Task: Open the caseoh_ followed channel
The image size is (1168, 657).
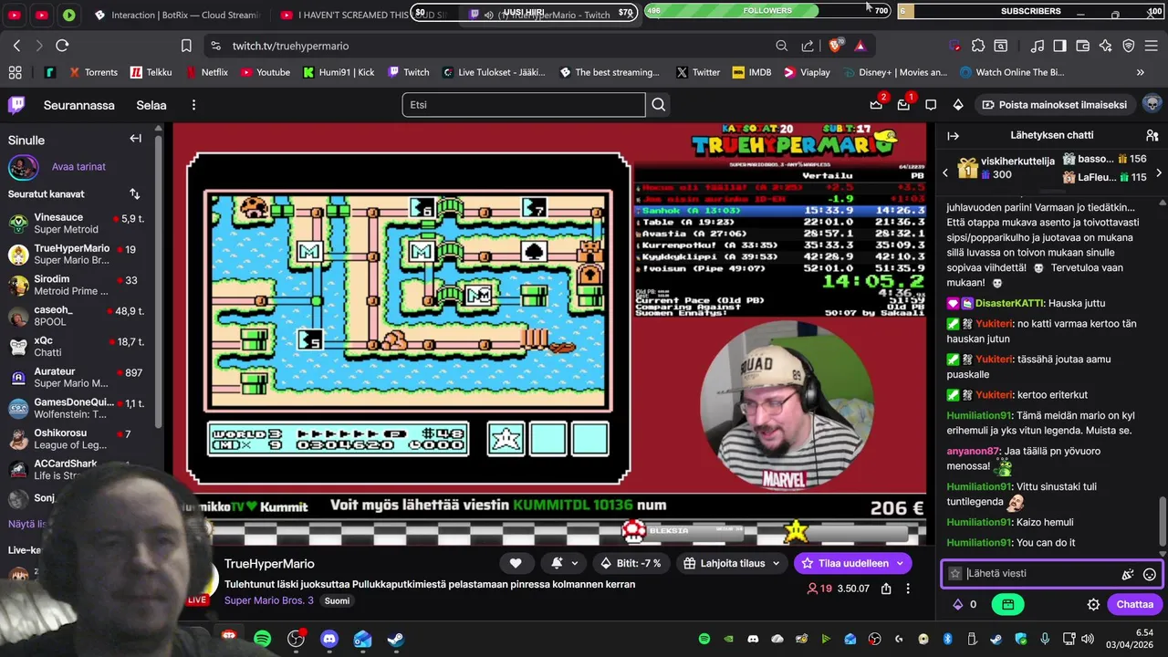Action: click(80, 316)
